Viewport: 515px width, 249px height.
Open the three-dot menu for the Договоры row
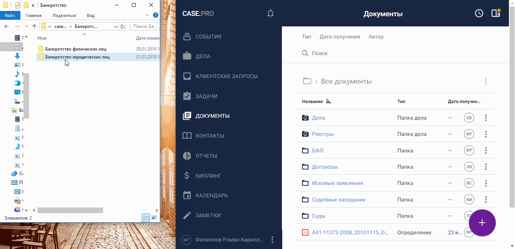click(486, 167)
